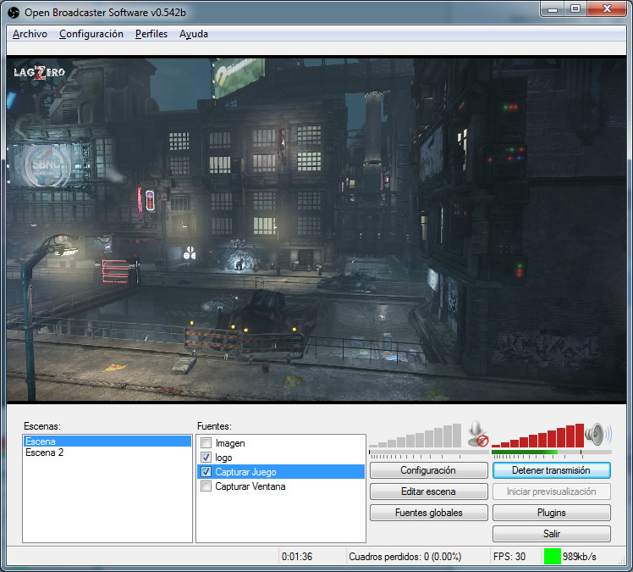This screenshot has height=572, width=633.
Task: Open the Plugins button
Action: pyautogui.click(x=552, y=513)
